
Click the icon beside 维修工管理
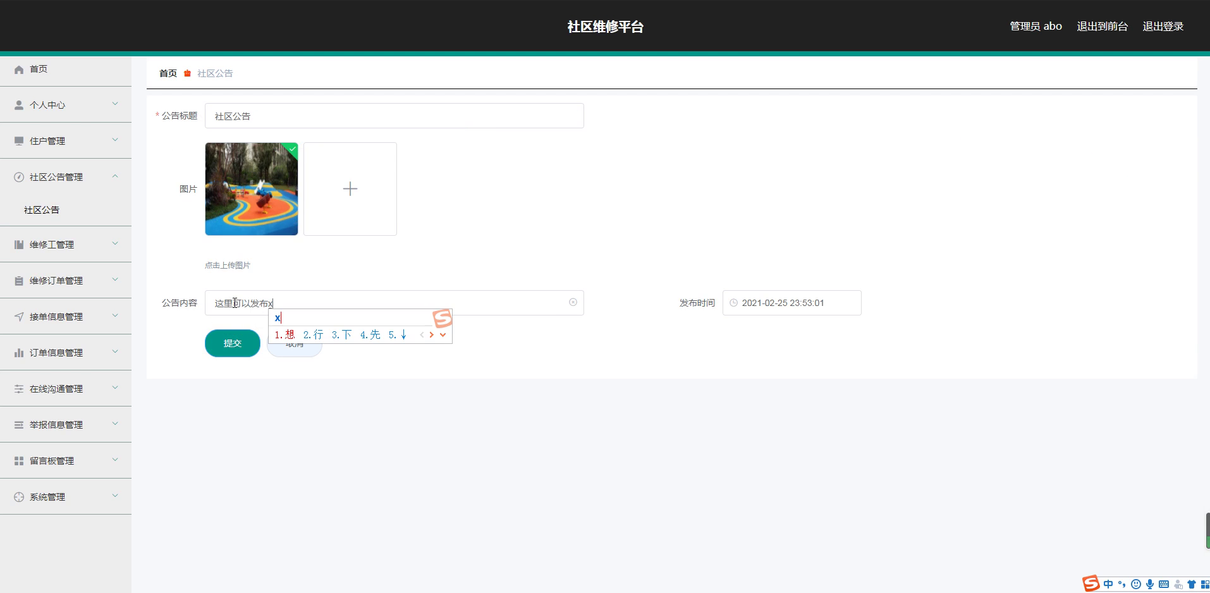coord(19,245)
